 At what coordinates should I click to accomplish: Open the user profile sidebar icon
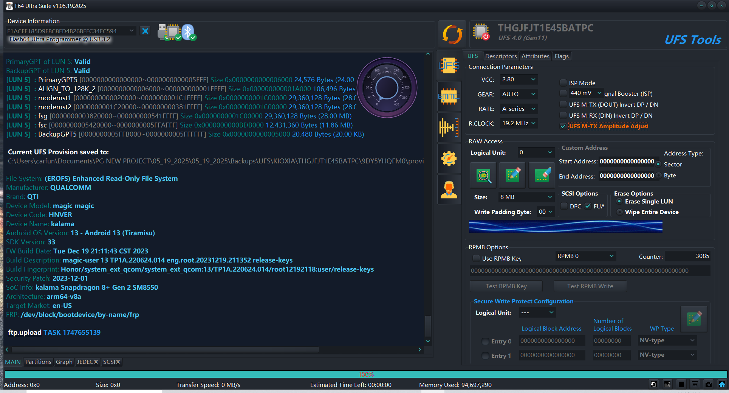[449, 190]
